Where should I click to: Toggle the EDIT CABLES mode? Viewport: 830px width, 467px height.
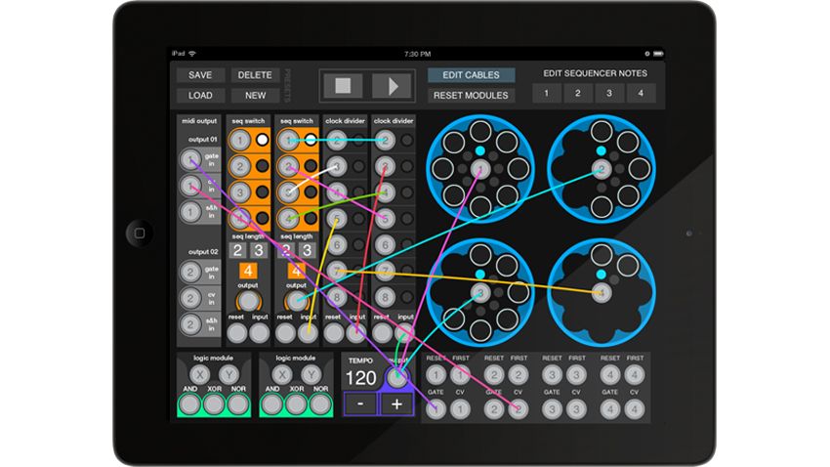471,75
